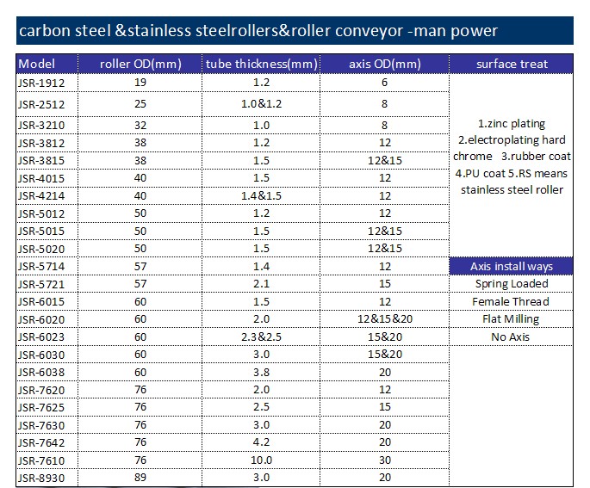Select the '4.2' tube thickness cell

coord(262,442)
